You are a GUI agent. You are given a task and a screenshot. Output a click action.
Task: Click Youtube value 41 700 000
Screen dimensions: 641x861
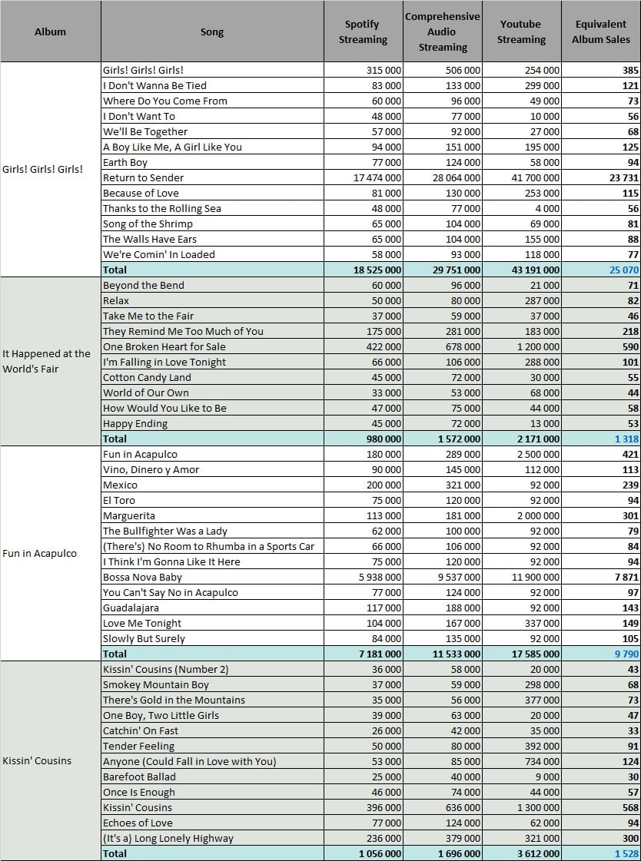click(x=521, y=177)
